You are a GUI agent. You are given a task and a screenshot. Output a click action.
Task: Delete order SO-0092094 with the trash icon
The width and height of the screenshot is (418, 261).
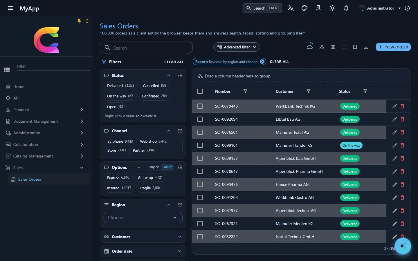click(402, 119)
